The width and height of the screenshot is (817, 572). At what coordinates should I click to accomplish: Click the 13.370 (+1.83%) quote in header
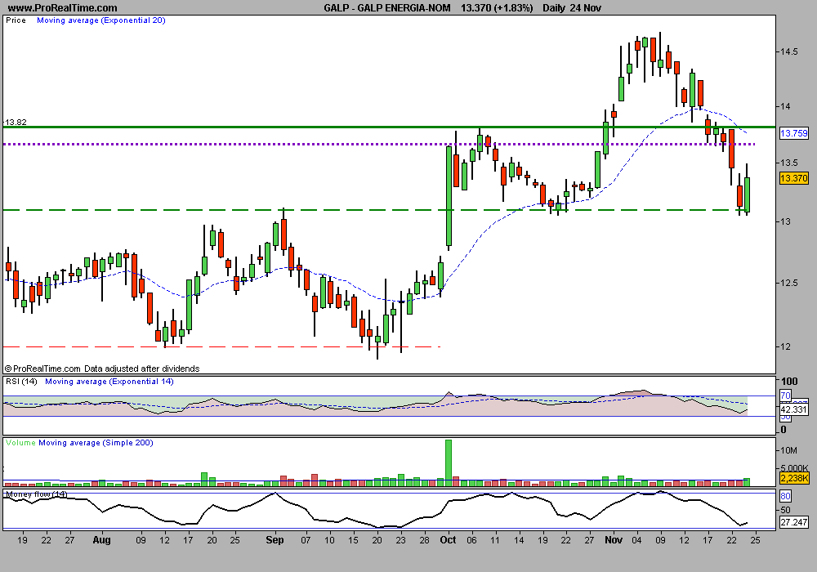tap(497, 8)
